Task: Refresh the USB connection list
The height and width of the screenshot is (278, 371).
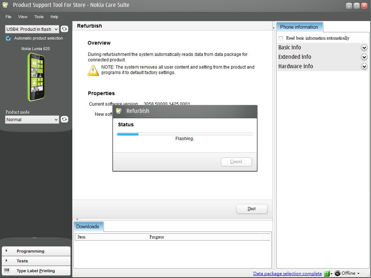Action: [x=64, y=29]
